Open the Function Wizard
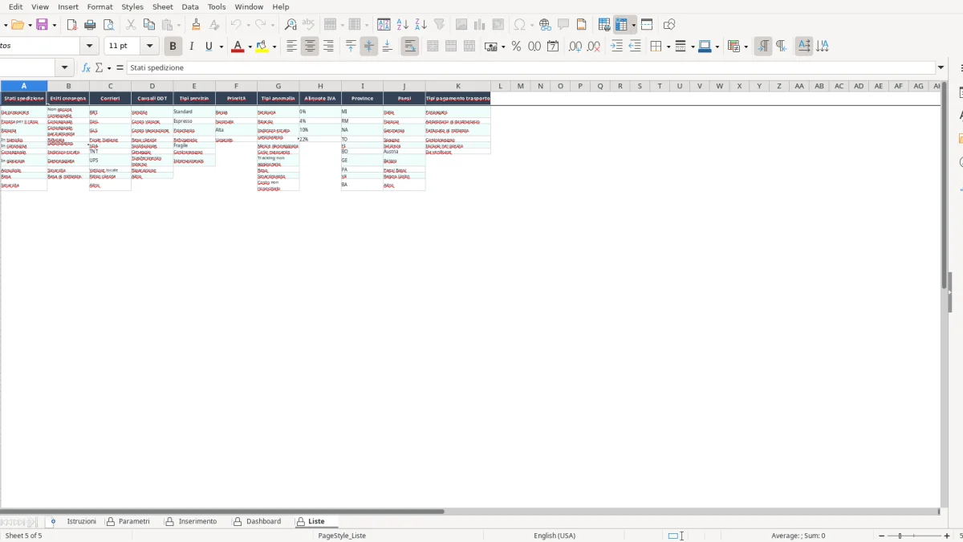The width and height of the screenshot is (963, 542). coord(86,68)
